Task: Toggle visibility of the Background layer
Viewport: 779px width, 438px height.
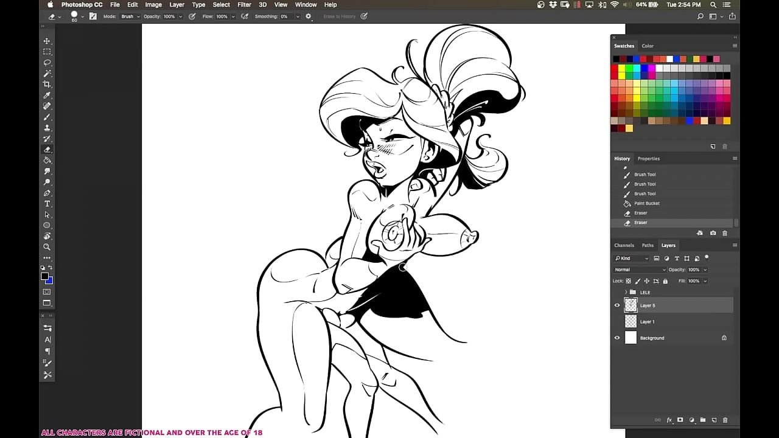Action: 617,338
